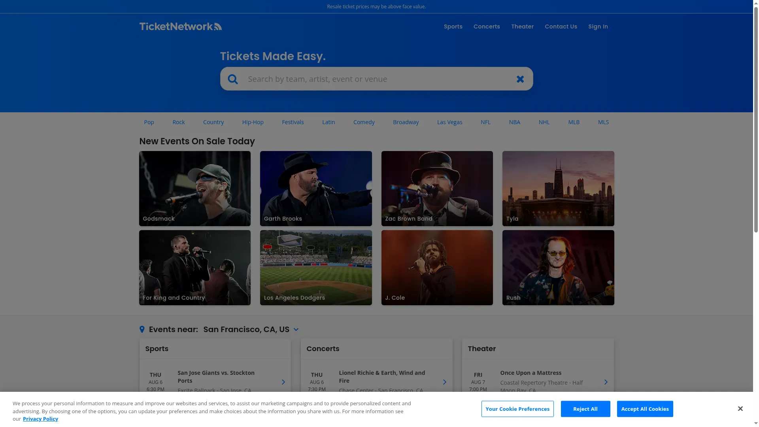Screen dimensions: 759x427
Task: Clear the search box with X icon
Action: click(x=520, y=79)
